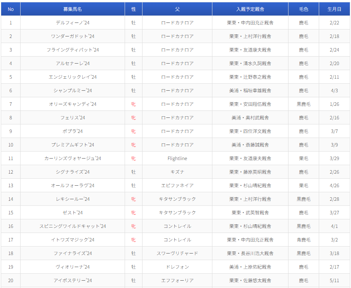
Task: Click the No column header
Action: tap(10, 9)
